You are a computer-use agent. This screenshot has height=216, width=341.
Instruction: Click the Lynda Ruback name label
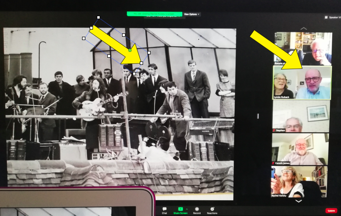281,97
